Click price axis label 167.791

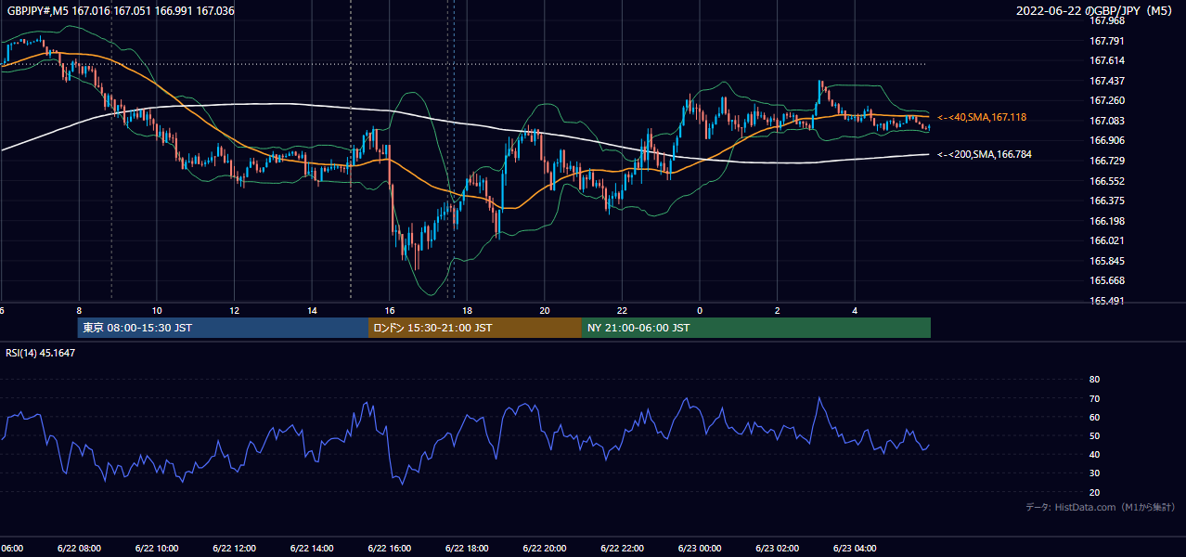pyautogui.click(x=1106, y=41)
